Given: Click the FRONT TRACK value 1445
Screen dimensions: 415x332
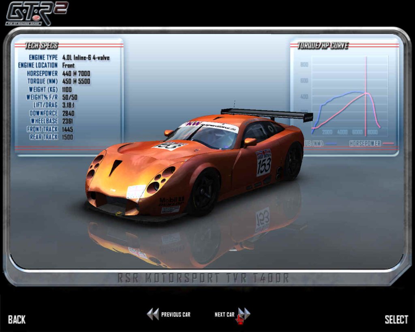Looking at the screenshot, I should pos(68,129).
